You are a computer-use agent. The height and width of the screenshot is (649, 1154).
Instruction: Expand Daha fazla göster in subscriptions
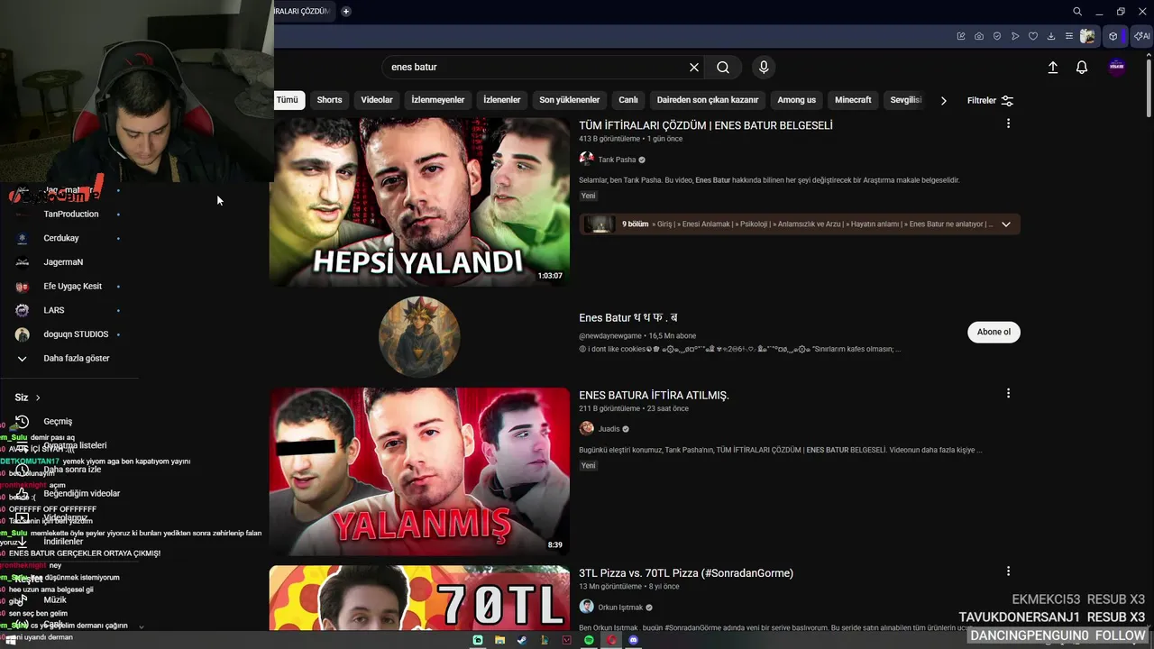tap(77, 358)
